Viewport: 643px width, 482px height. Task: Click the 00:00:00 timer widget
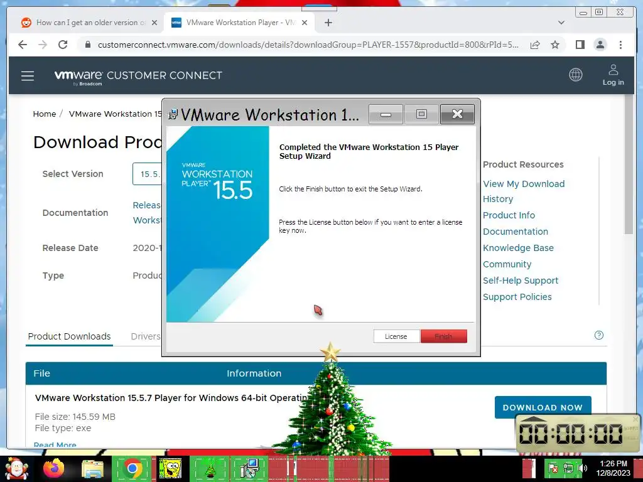(x=577, y=434)
